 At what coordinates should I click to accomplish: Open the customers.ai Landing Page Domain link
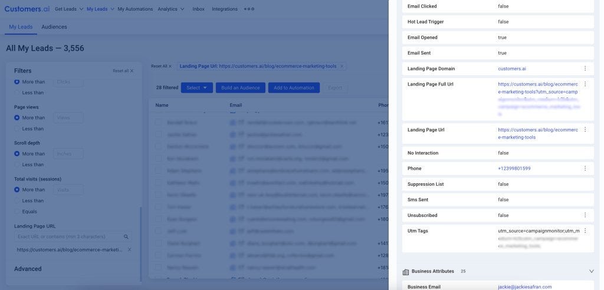pyautogui.click(x=512, y=68)
